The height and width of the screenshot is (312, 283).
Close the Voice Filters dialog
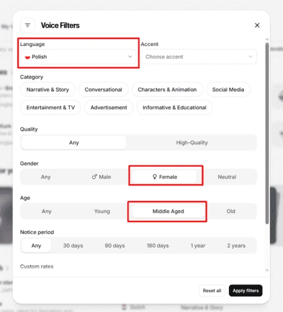point(257,25)
